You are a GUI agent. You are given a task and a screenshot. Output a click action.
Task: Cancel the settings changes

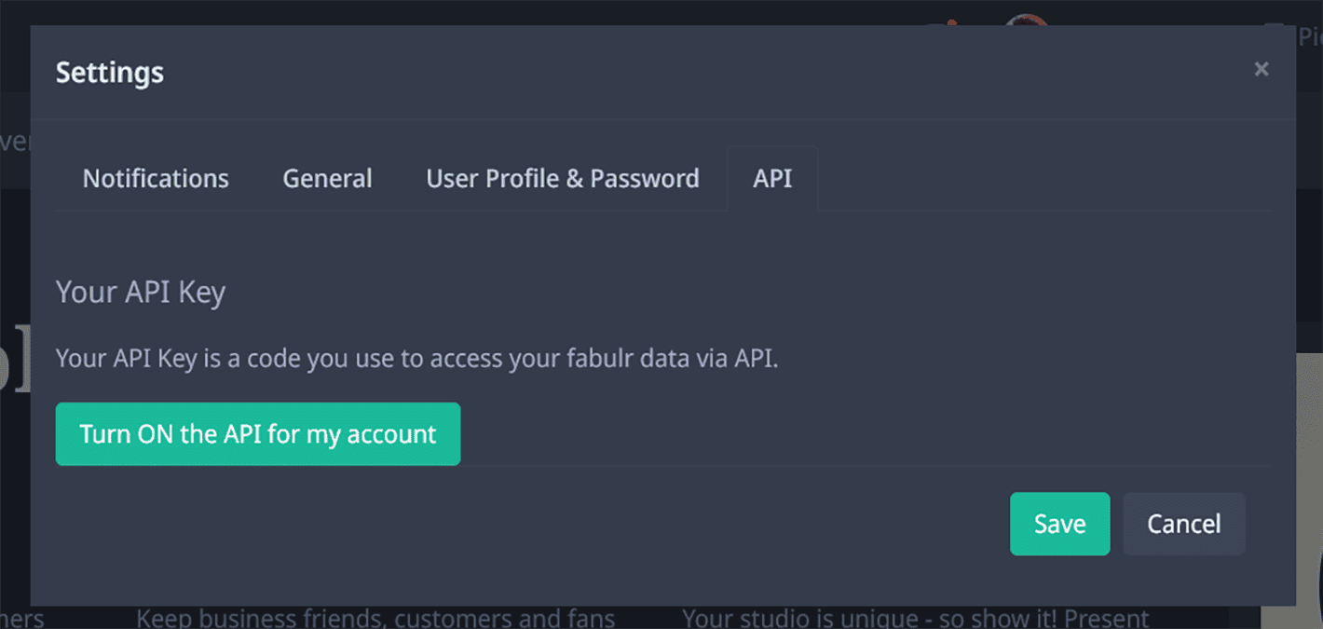[x=1184, y=524]
